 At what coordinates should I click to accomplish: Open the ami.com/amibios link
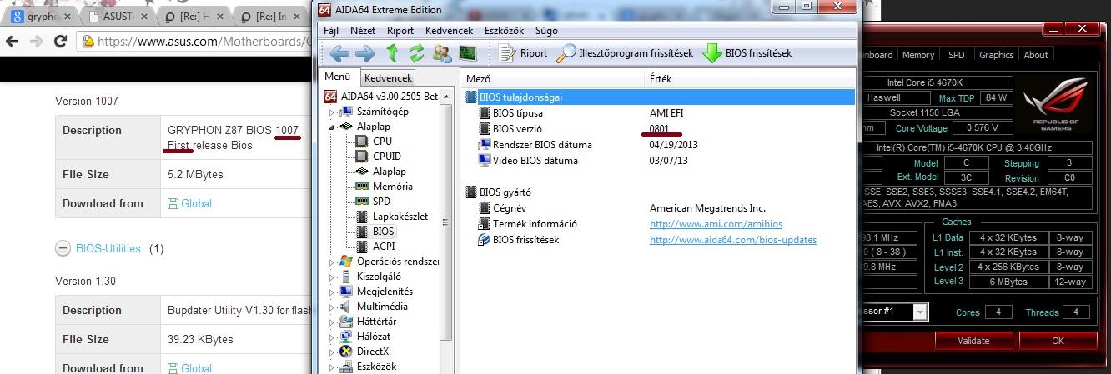(x=716, y=224)
